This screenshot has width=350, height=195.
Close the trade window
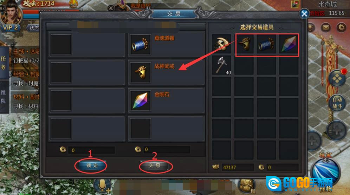304,14
